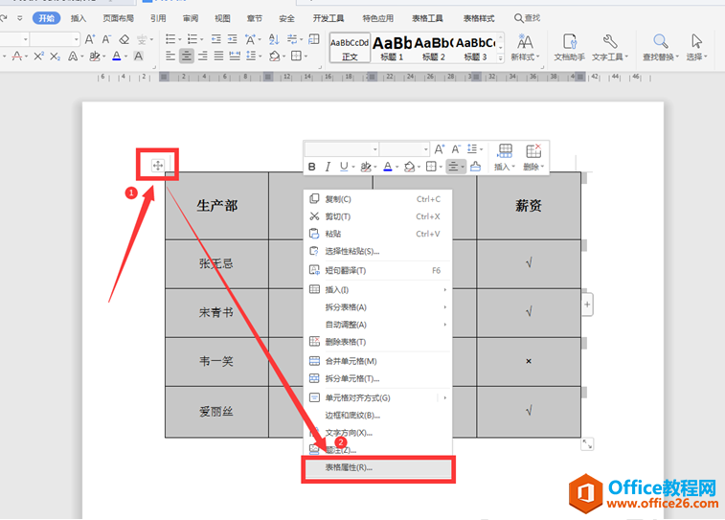Open numbered list style dropdown
Image resolution: width=725 pixels, height=520 pixels.
point(201,40)
